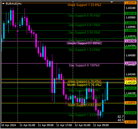The height and width of the screenshot is (129, 138).
Task: Click the yellow 1.64229 price tag
Action: [x=131, y=83]
